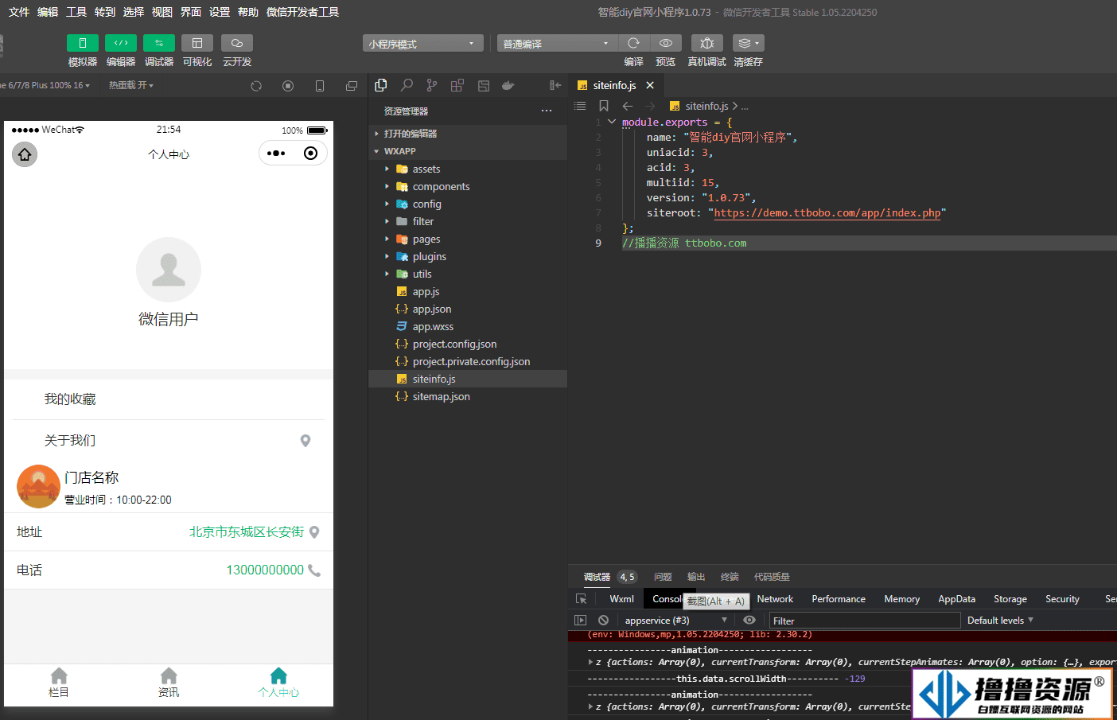
Task: Open the 文件 (File) menu
Action: pyautogui.click(x=19, y=12)
